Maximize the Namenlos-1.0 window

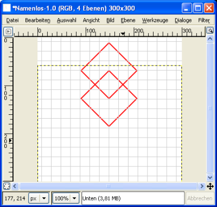coord(198,8)
